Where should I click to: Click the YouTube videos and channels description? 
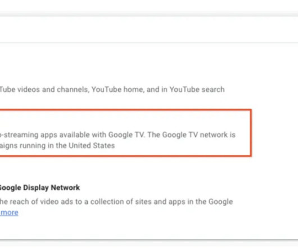[x=112, y=90]
